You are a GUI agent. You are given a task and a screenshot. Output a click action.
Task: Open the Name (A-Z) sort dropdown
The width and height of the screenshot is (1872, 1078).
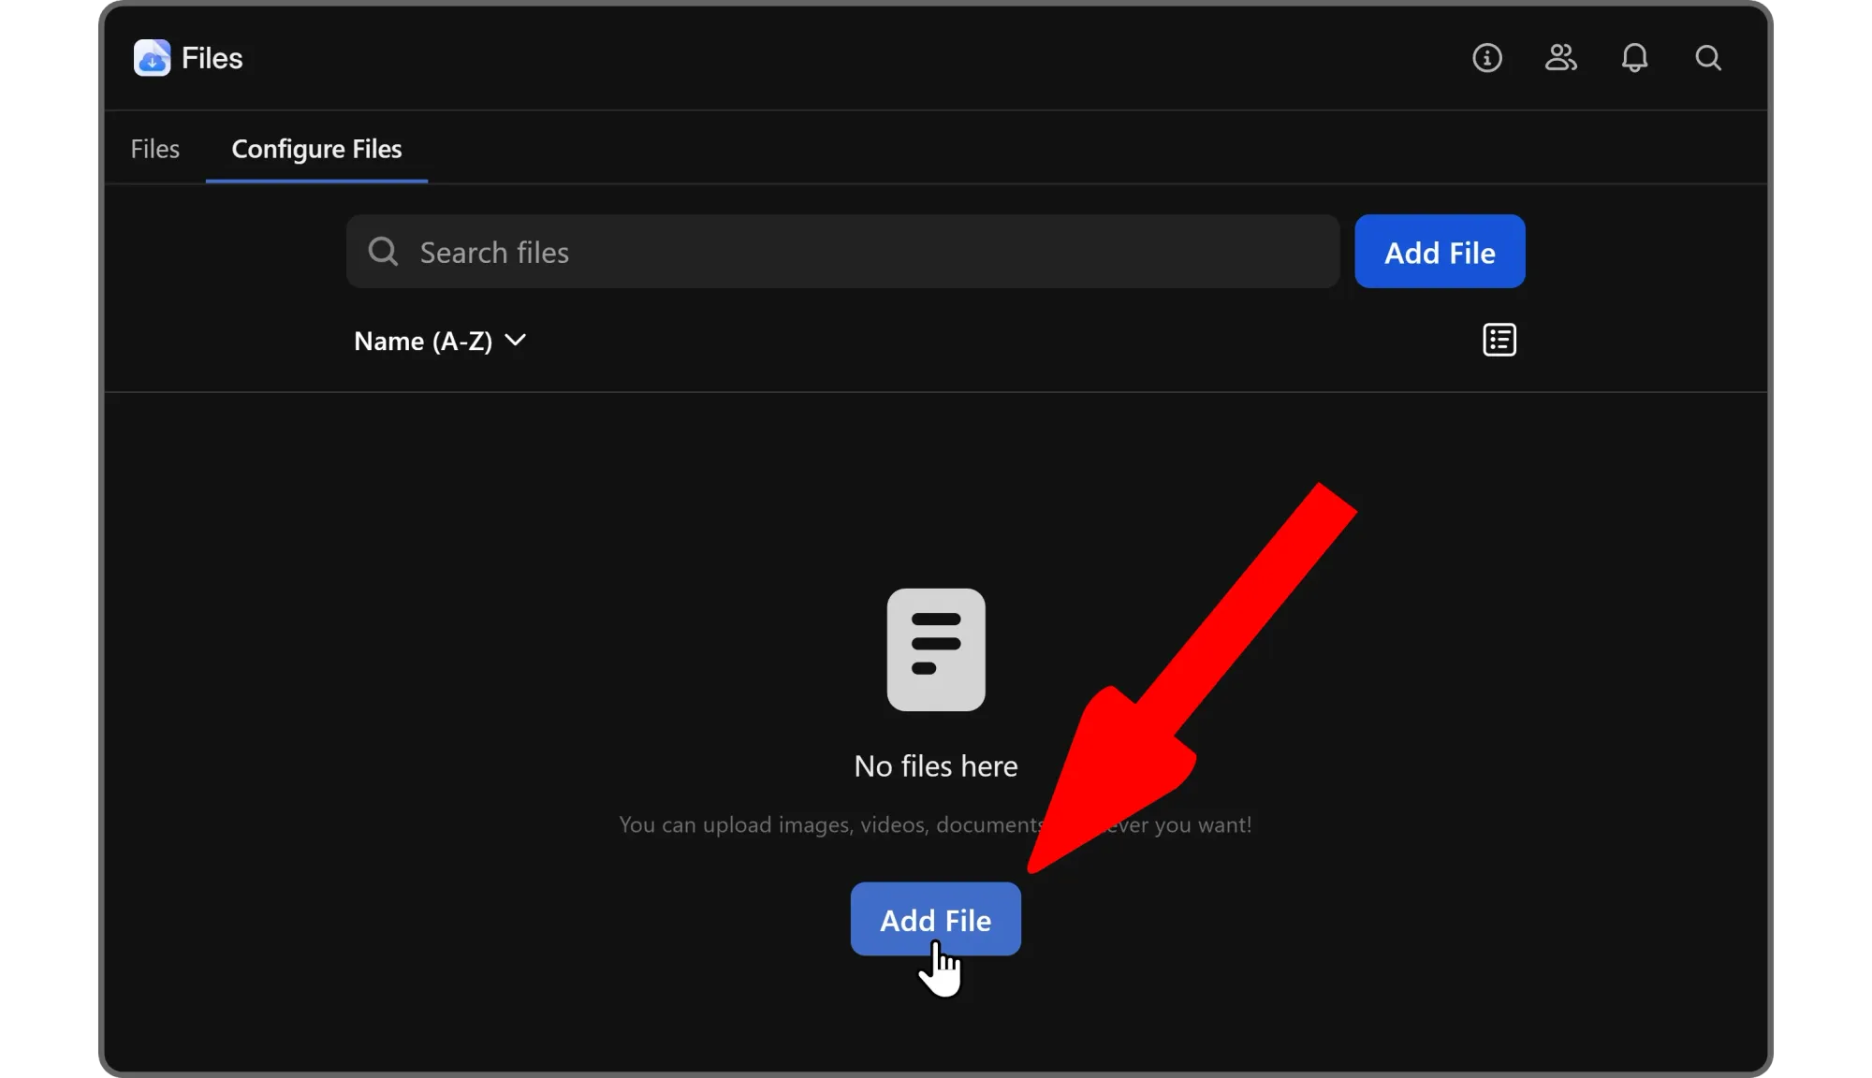424,341
